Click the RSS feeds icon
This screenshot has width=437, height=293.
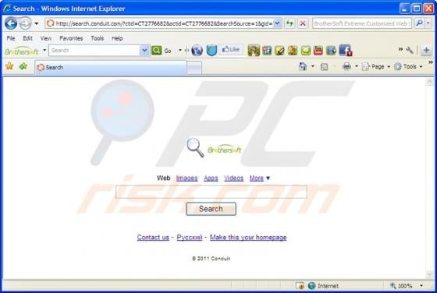point(324,67)
